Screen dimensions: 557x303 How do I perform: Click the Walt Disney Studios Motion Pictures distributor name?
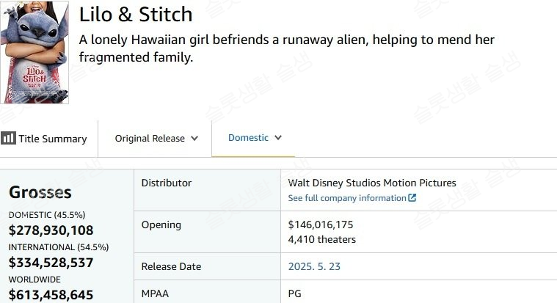point(371,183)
